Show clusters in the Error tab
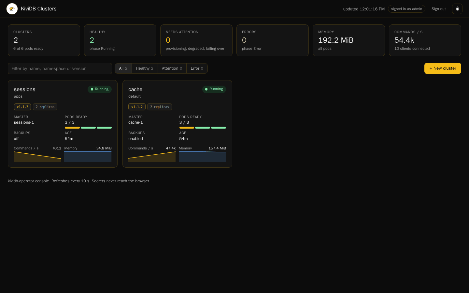 pos(197,68)
